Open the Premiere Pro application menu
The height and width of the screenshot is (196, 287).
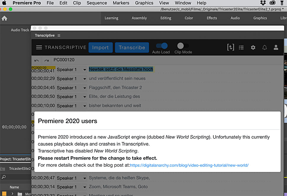(27, 3)
